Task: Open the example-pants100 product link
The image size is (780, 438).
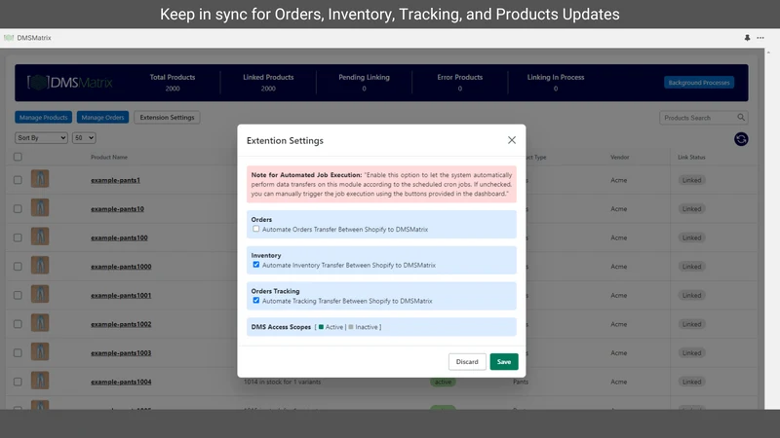Action: [x=119, y=237]
